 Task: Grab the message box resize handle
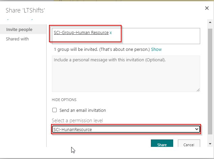[198, 90]
